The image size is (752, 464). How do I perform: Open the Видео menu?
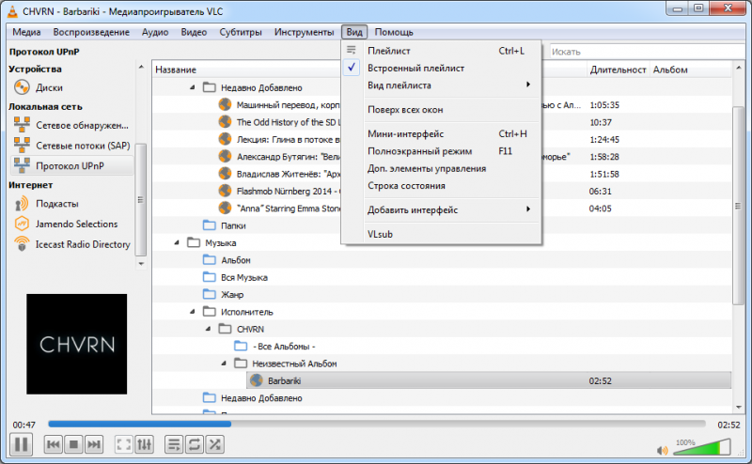point(194,32)
